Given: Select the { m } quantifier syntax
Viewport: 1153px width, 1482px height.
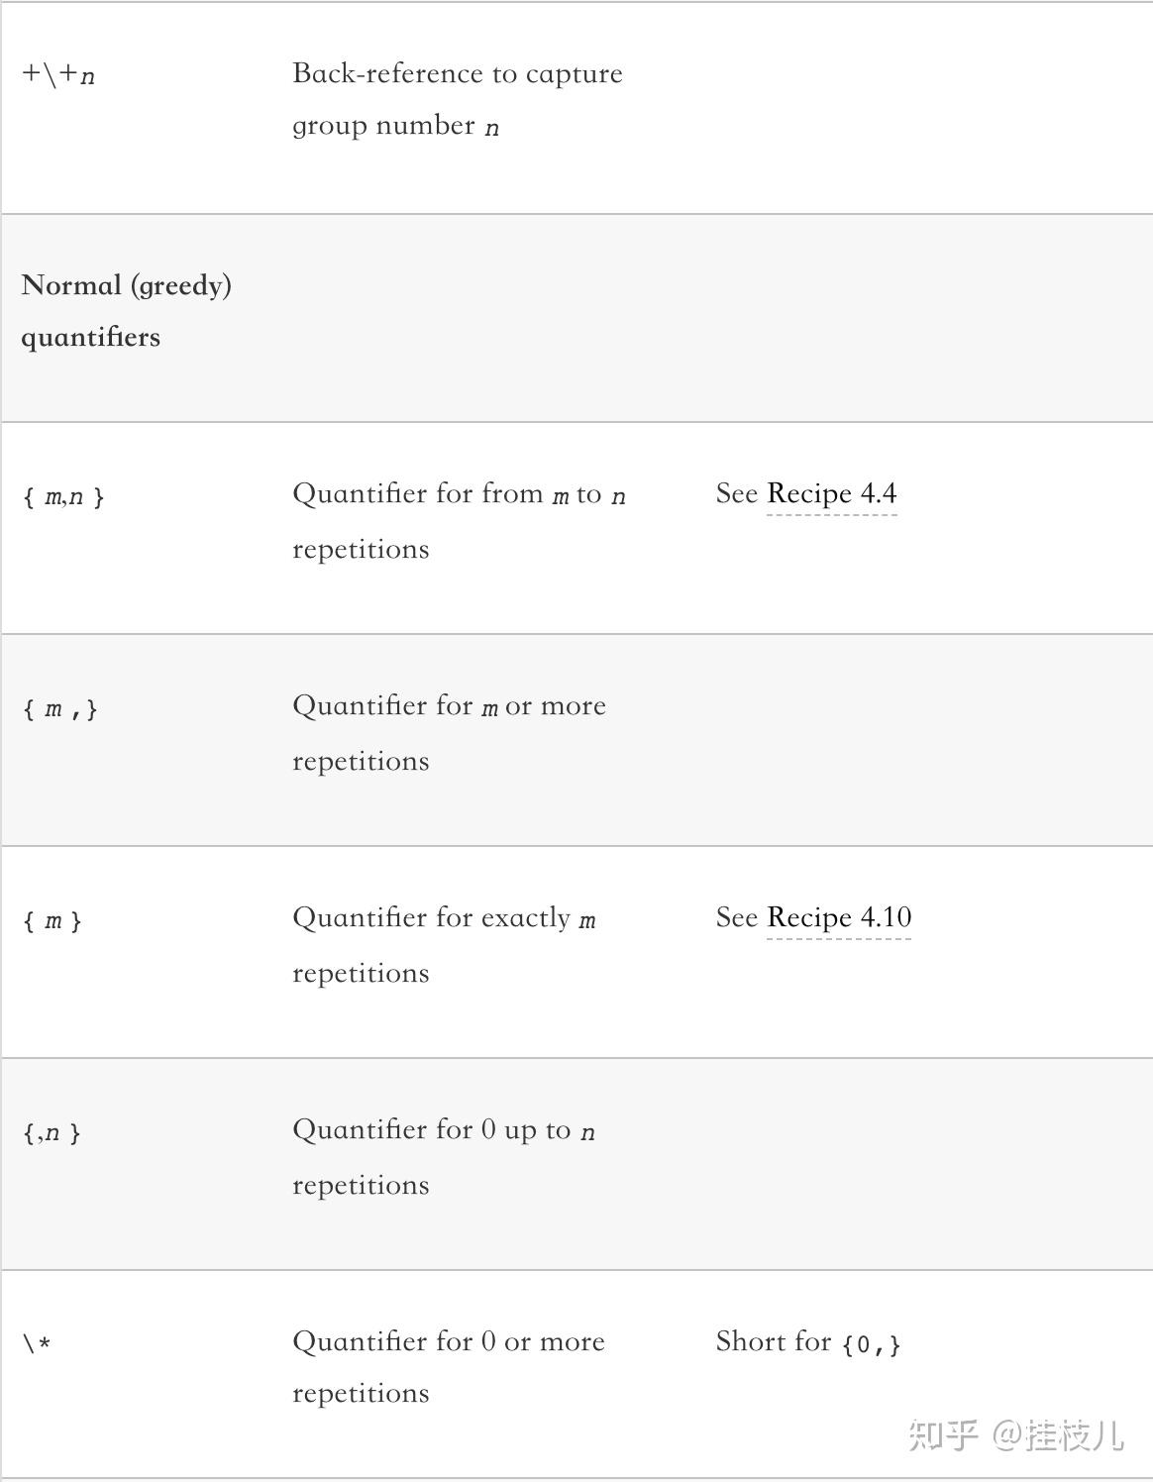Looking at the screenshot, I should (x=52, y=920).
